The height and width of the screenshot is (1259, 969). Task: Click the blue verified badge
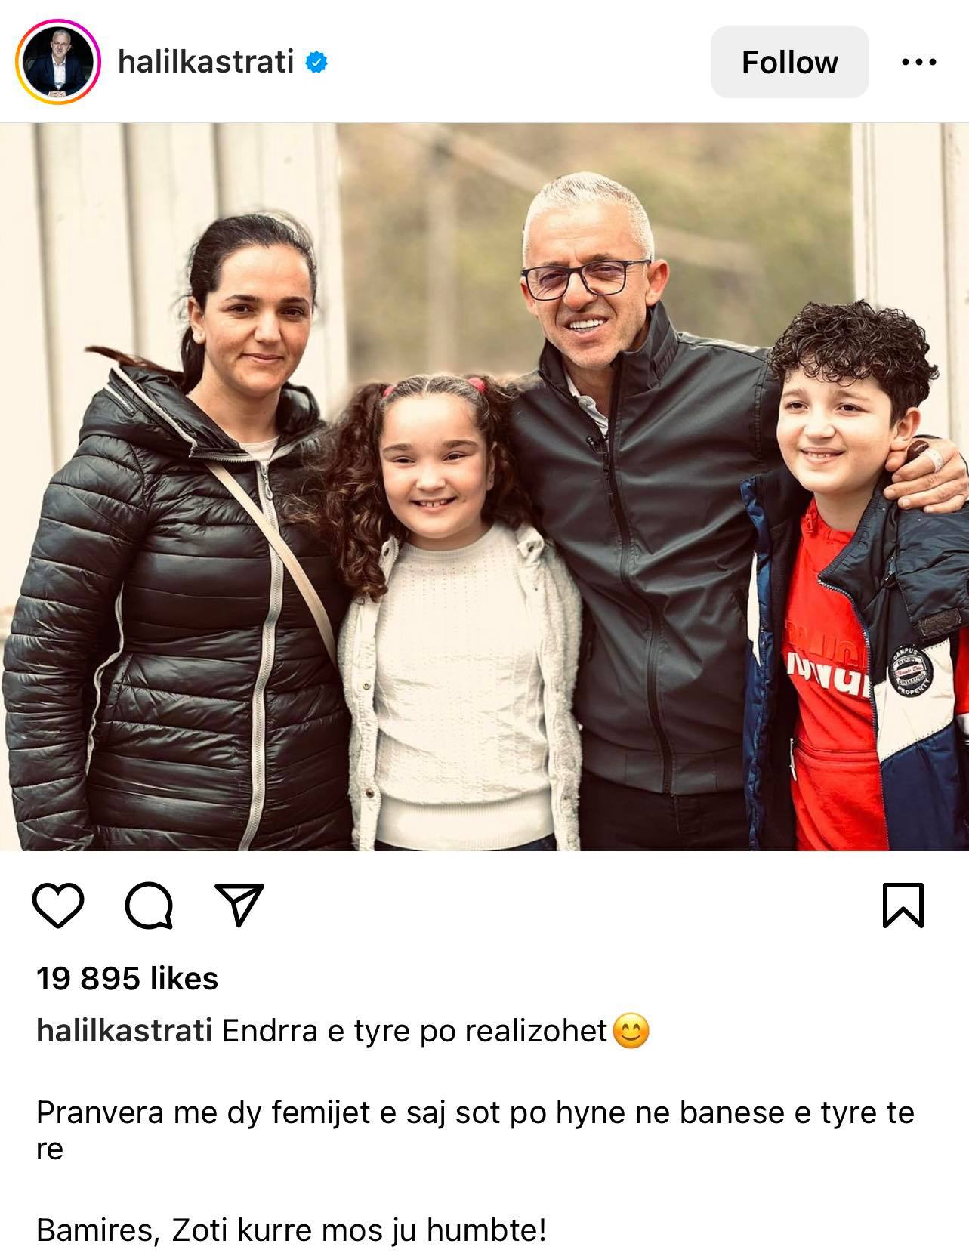click(x=316, y=63)
